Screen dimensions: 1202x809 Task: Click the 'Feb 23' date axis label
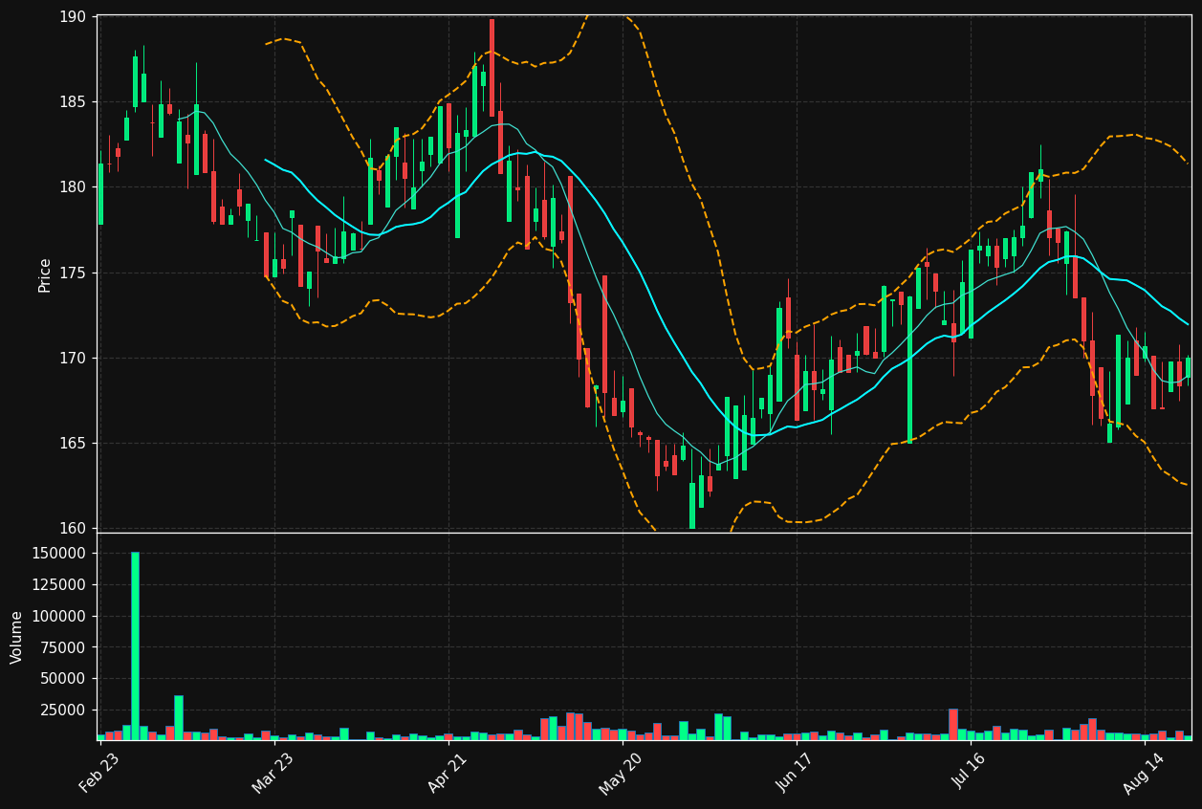(x=99, y=773)
